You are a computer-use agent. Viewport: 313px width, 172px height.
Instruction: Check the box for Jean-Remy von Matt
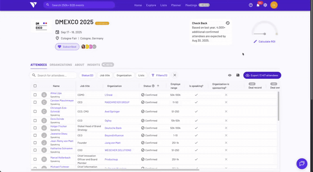coord(35,143)
